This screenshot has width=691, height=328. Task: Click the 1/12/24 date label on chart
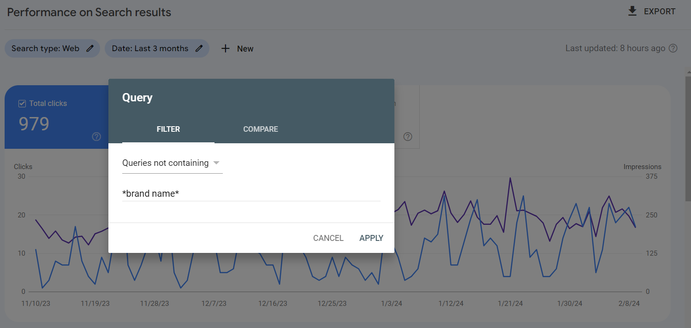[x=451, y=304]
